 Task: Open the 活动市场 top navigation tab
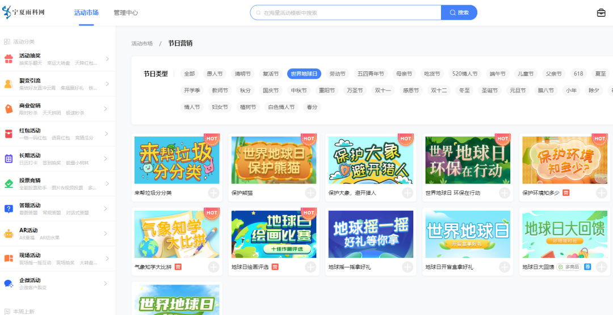pyautogui.click(x=86, y=12)
